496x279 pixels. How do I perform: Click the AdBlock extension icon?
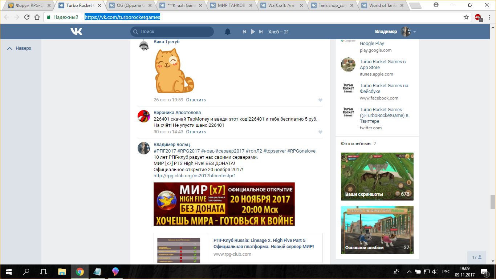pos(478,17)
